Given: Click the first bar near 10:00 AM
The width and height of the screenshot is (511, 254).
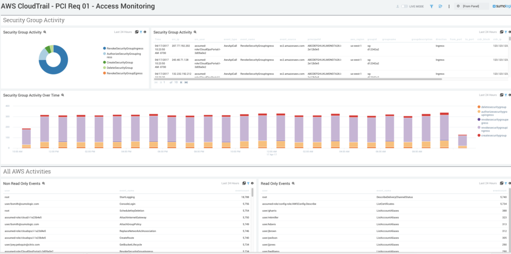Looking at the screenshot, I should tap(26, 138).
